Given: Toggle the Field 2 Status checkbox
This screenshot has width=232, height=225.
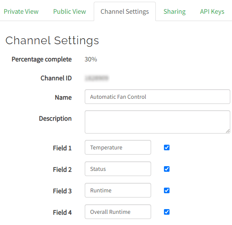Looking at the screenshot, I should pyautogui.click(x=167, y=169).
